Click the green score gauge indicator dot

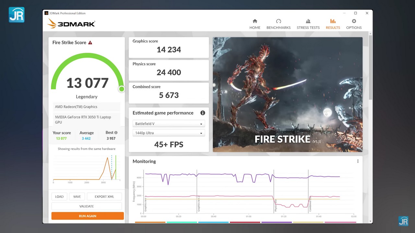coord(122,89)
